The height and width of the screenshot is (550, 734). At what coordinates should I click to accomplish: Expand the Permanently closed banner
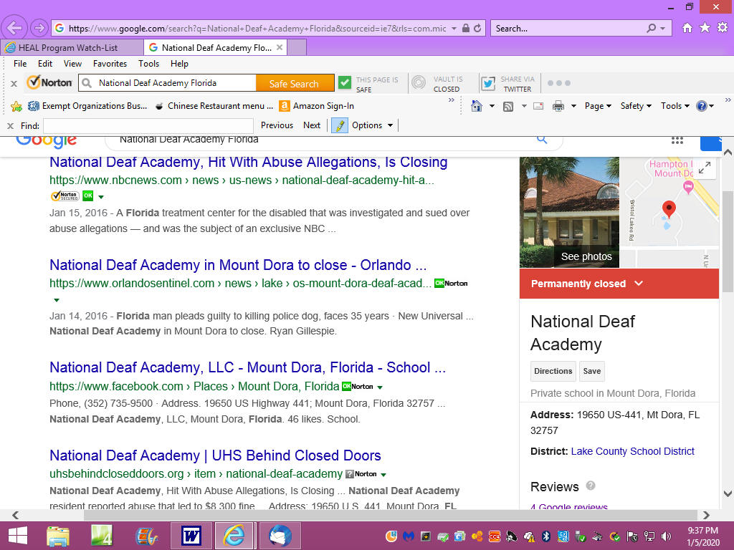pos(639,284)
